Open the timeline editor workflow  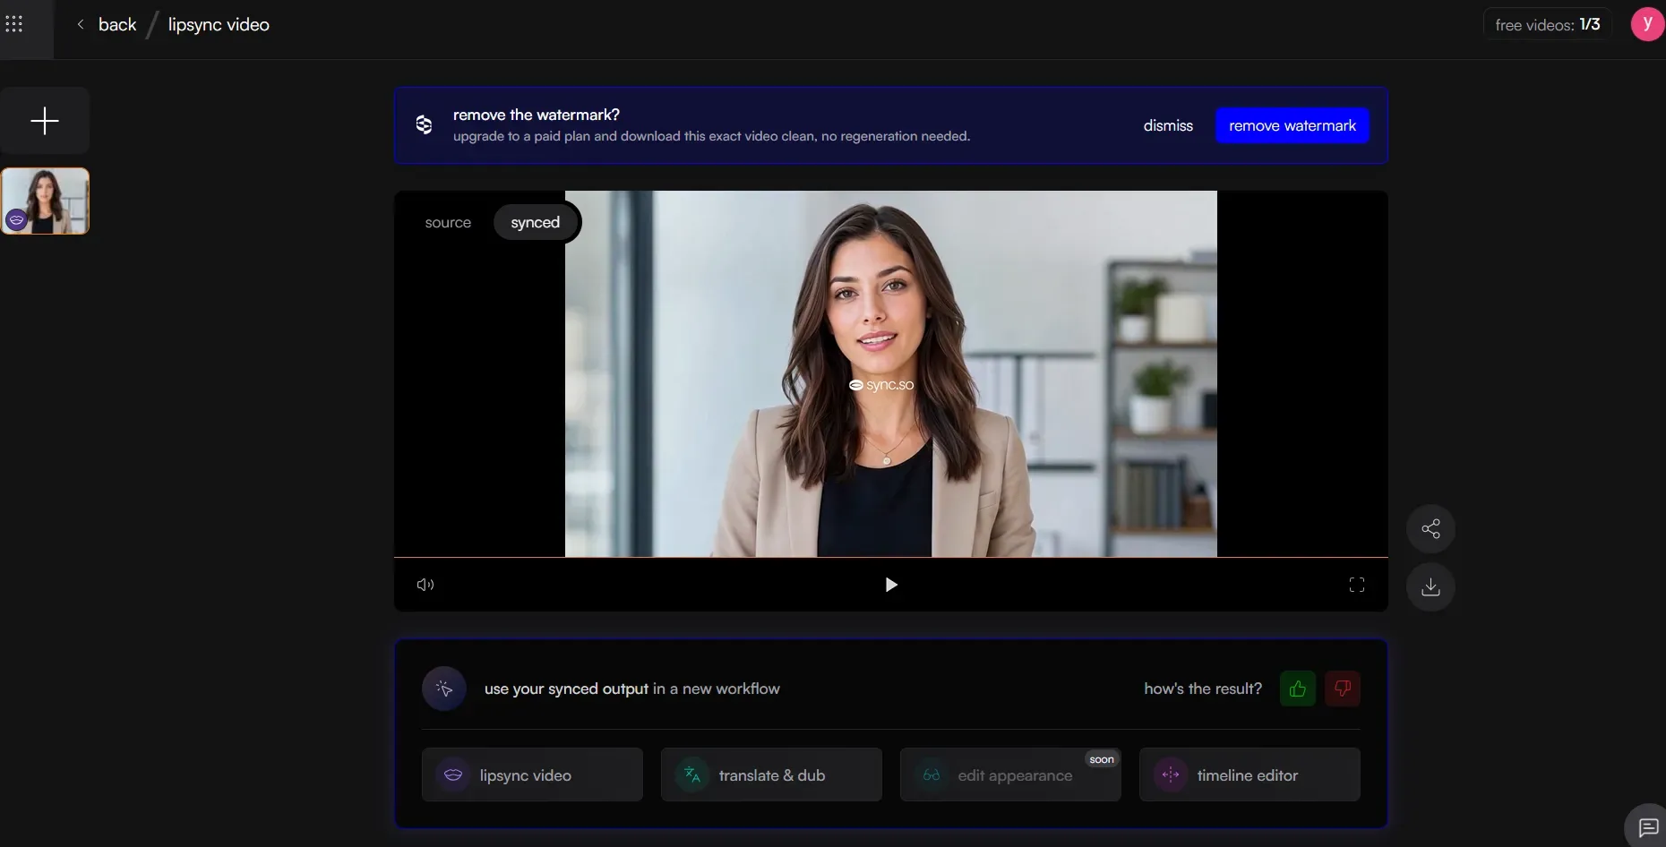1249,774
